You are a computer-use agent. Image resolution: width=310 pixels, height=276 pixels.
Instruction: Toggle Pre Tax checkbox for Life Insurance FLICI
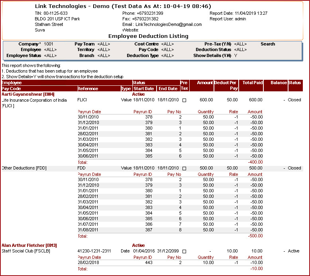pos(184,100)
